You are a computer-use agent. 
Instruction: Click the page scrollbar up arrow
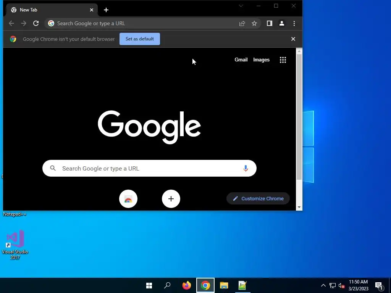coord(299,51)
